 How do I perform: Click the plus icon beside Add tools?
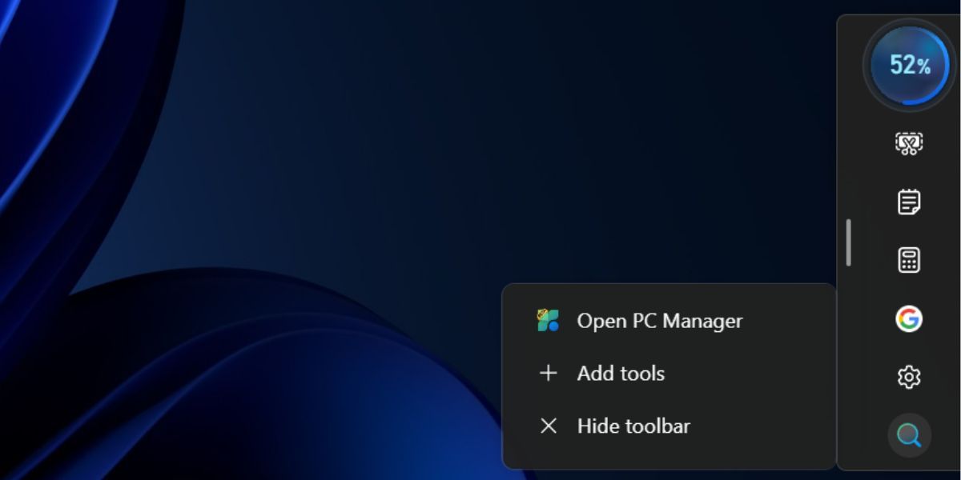click(548, 373)
